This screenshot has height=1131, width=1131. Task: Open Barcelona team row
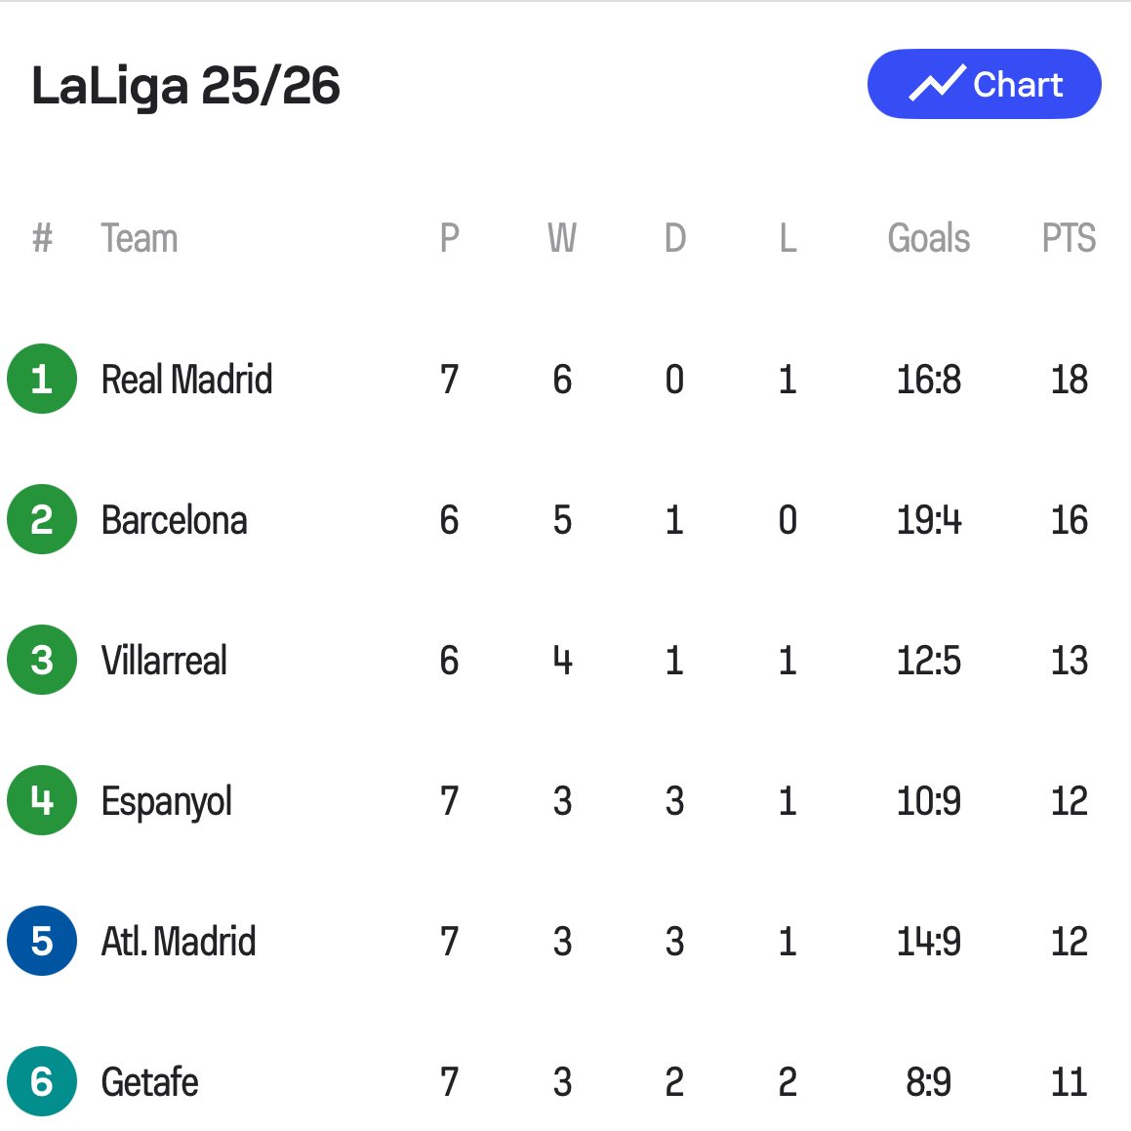point(174,520)
